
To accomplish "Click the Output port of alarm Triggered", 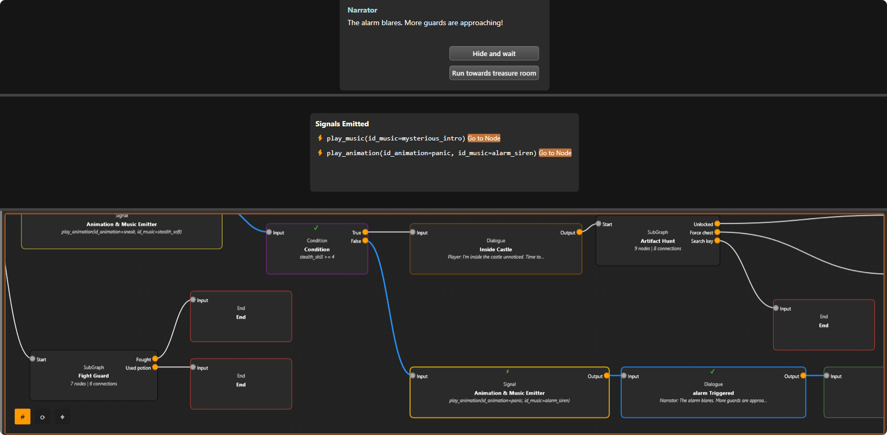I will [x=803, y=376].
